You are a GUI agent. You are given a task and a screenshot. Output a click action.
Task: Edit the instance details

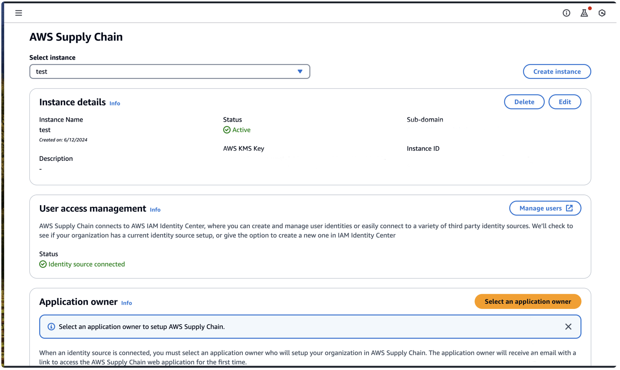click(565, 102)
